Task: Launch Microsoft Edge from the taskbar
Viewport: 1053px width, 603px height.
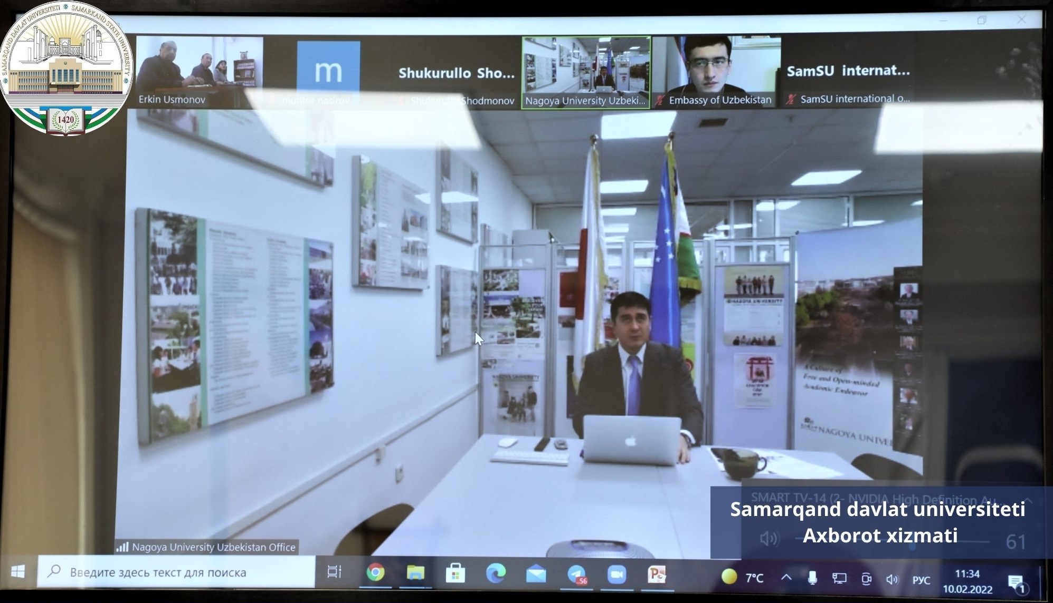Action: click(x=496, y=573)
